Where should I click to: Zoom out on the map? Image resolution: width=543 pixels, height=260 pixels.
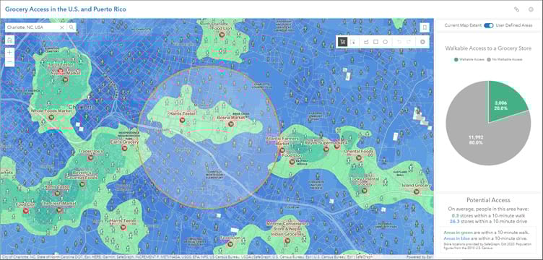[x=9, y=62]
